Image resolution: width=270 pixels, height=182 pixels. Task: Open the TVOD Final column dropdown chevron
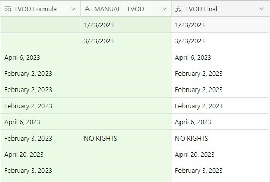tap(262, 9)
